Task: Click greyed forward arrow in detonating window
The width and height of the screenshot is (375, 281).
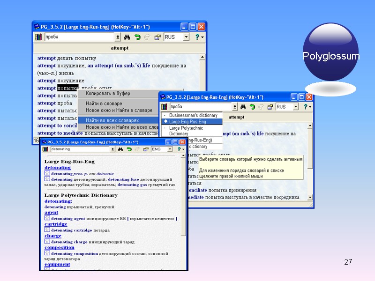Action: tap(137, 149)
